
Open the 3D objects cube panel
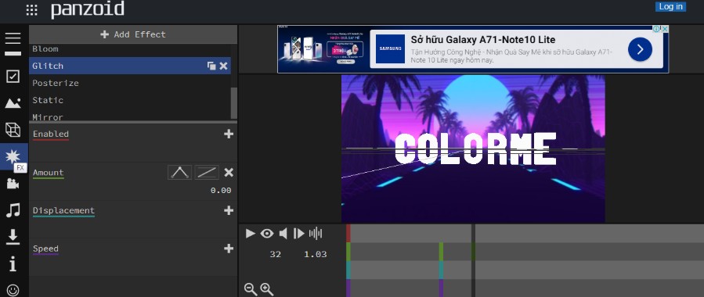13,130
